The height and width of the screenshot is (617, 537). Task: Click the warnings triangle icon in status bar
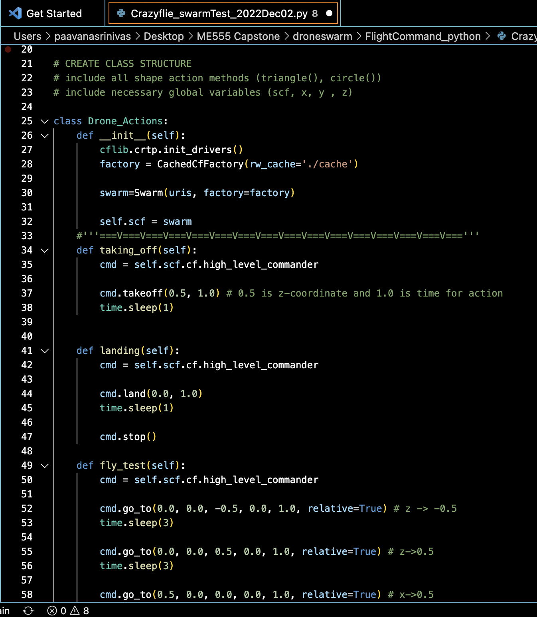click(x=75, y=611)
